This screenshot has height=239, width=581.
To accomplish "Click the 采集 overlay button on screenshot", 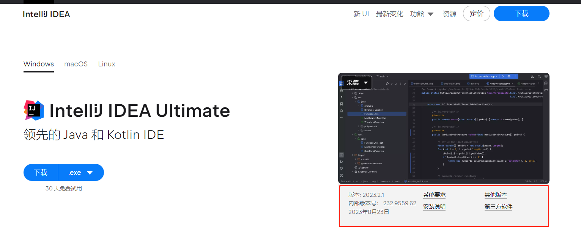I will coord(357,82).
